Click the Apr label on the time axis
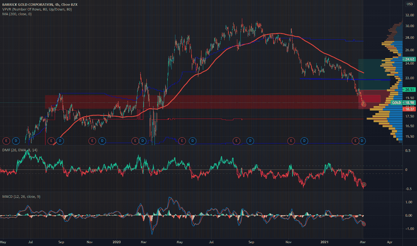The width and height of the screenshot is (417, 246). tap(390, 242)
